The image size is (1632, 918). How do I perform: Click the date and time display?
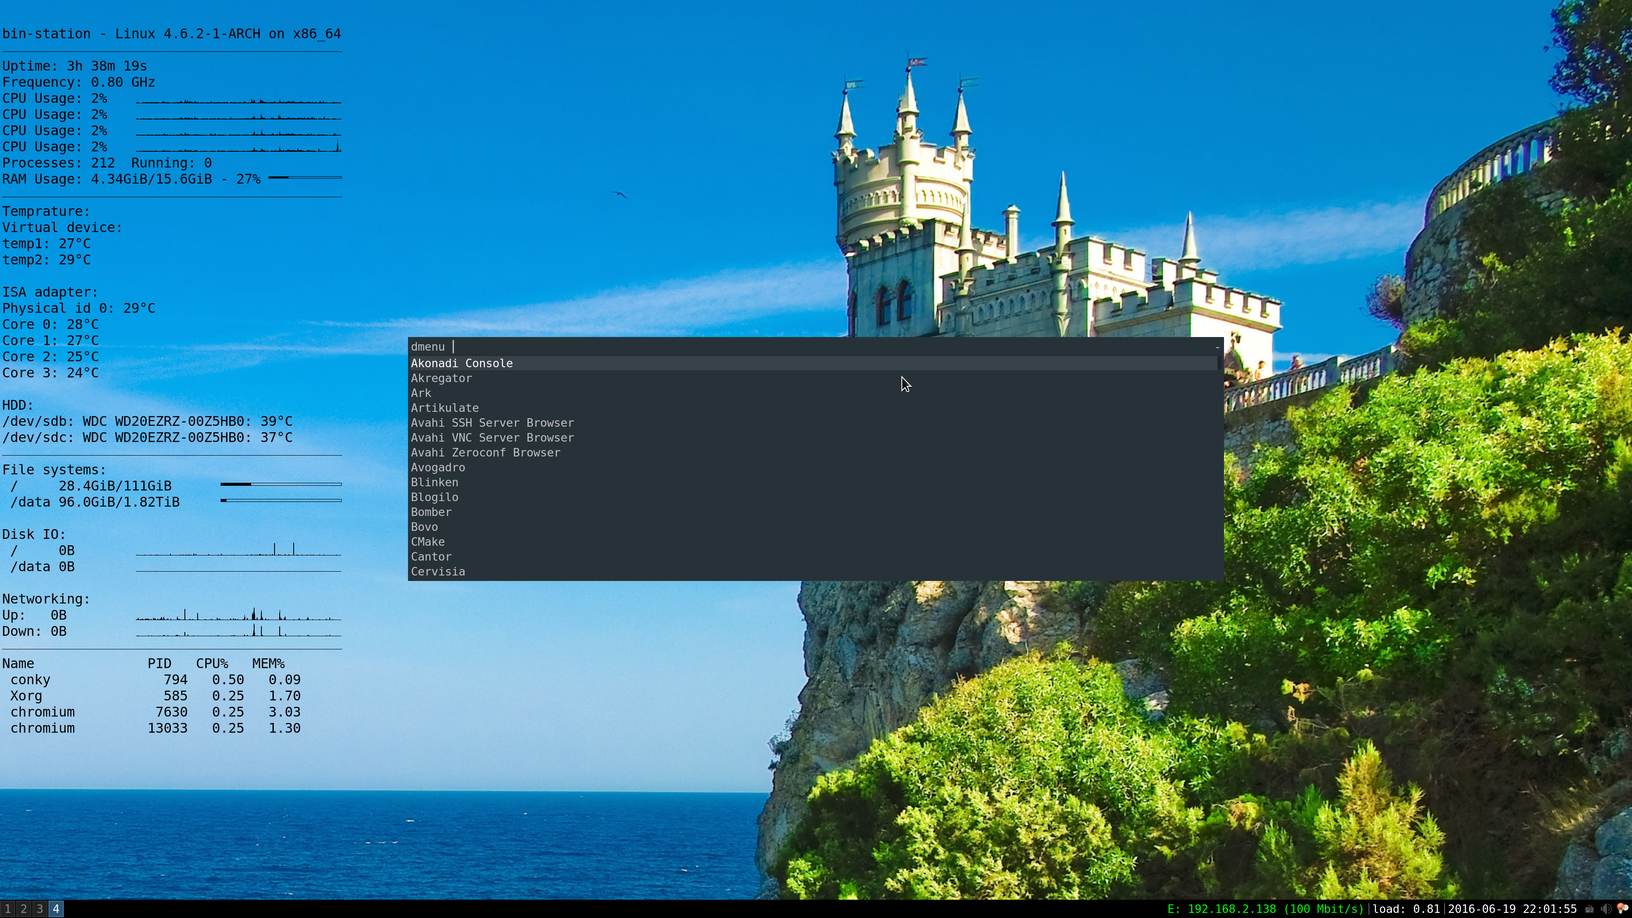1512,909
